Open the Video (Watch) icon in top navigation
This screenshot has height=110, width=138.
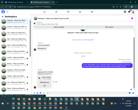[x=68, y=12]
